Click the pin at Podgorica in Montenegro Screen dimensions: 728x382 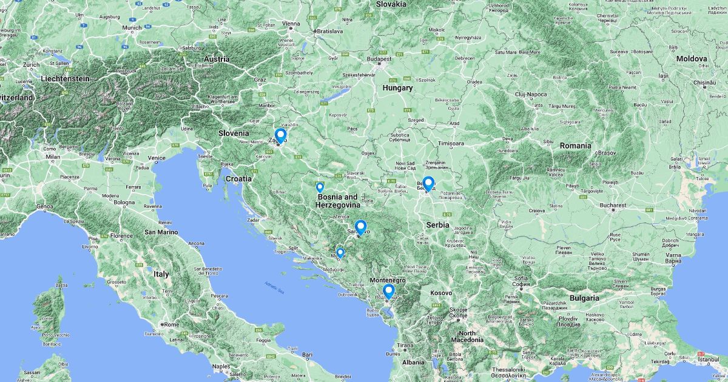pyautogui.click(x=389, y=292)
